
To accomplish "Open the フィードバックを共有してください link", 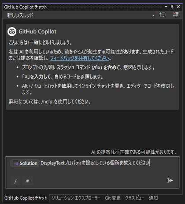I will click(80, 58).
